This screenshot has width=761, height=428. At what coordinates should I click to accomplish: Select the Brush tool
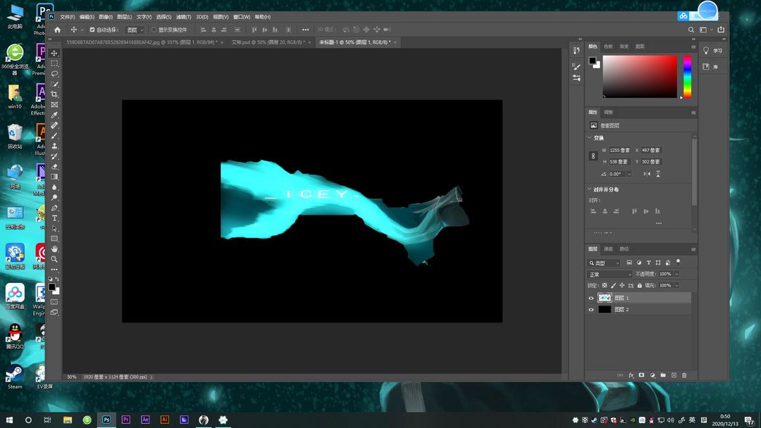tap(54, 136)
